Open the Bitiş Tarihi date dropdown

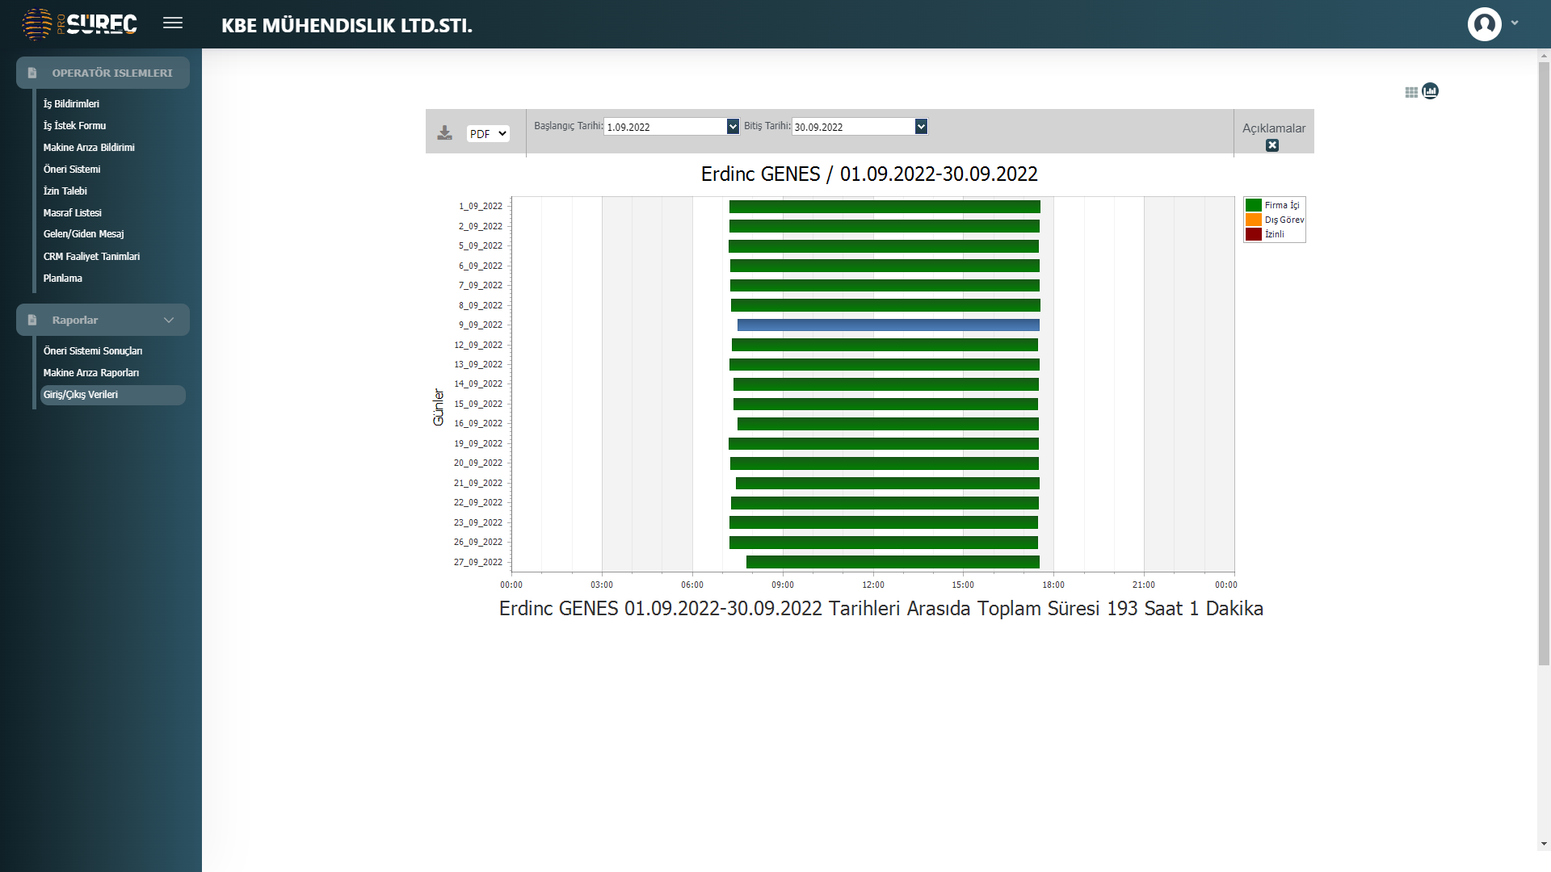(x=921, y=127)
